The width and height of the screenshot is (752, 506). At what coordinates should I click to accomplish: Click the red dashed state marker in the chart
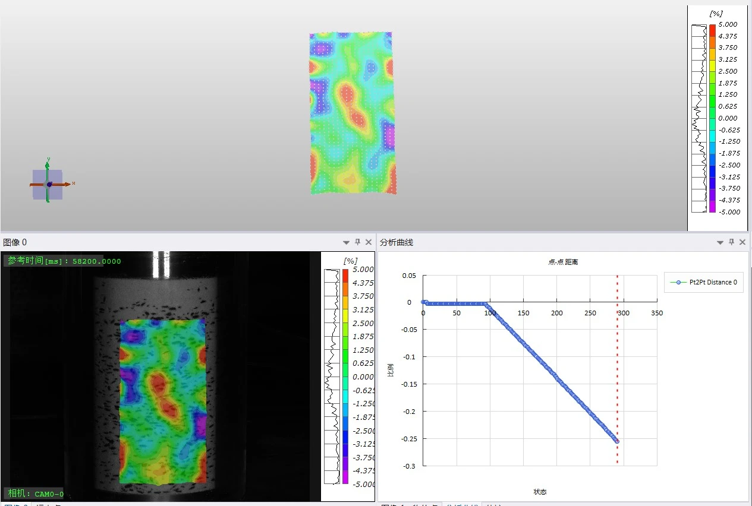click(617, 369)
